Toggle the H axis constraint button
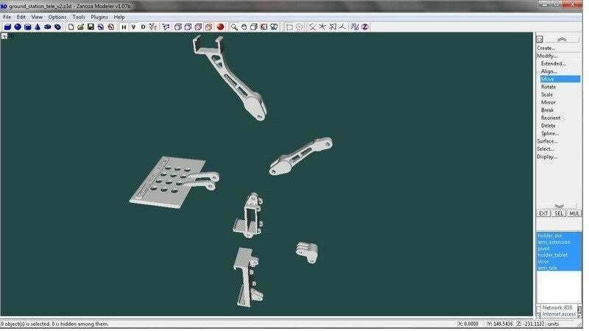Image resolution: width=589 pixels, height=331 pixels. [124, 27]
